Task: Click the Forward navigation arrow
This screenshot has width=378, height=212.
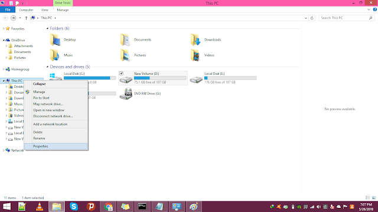Action: click(13, 18)
